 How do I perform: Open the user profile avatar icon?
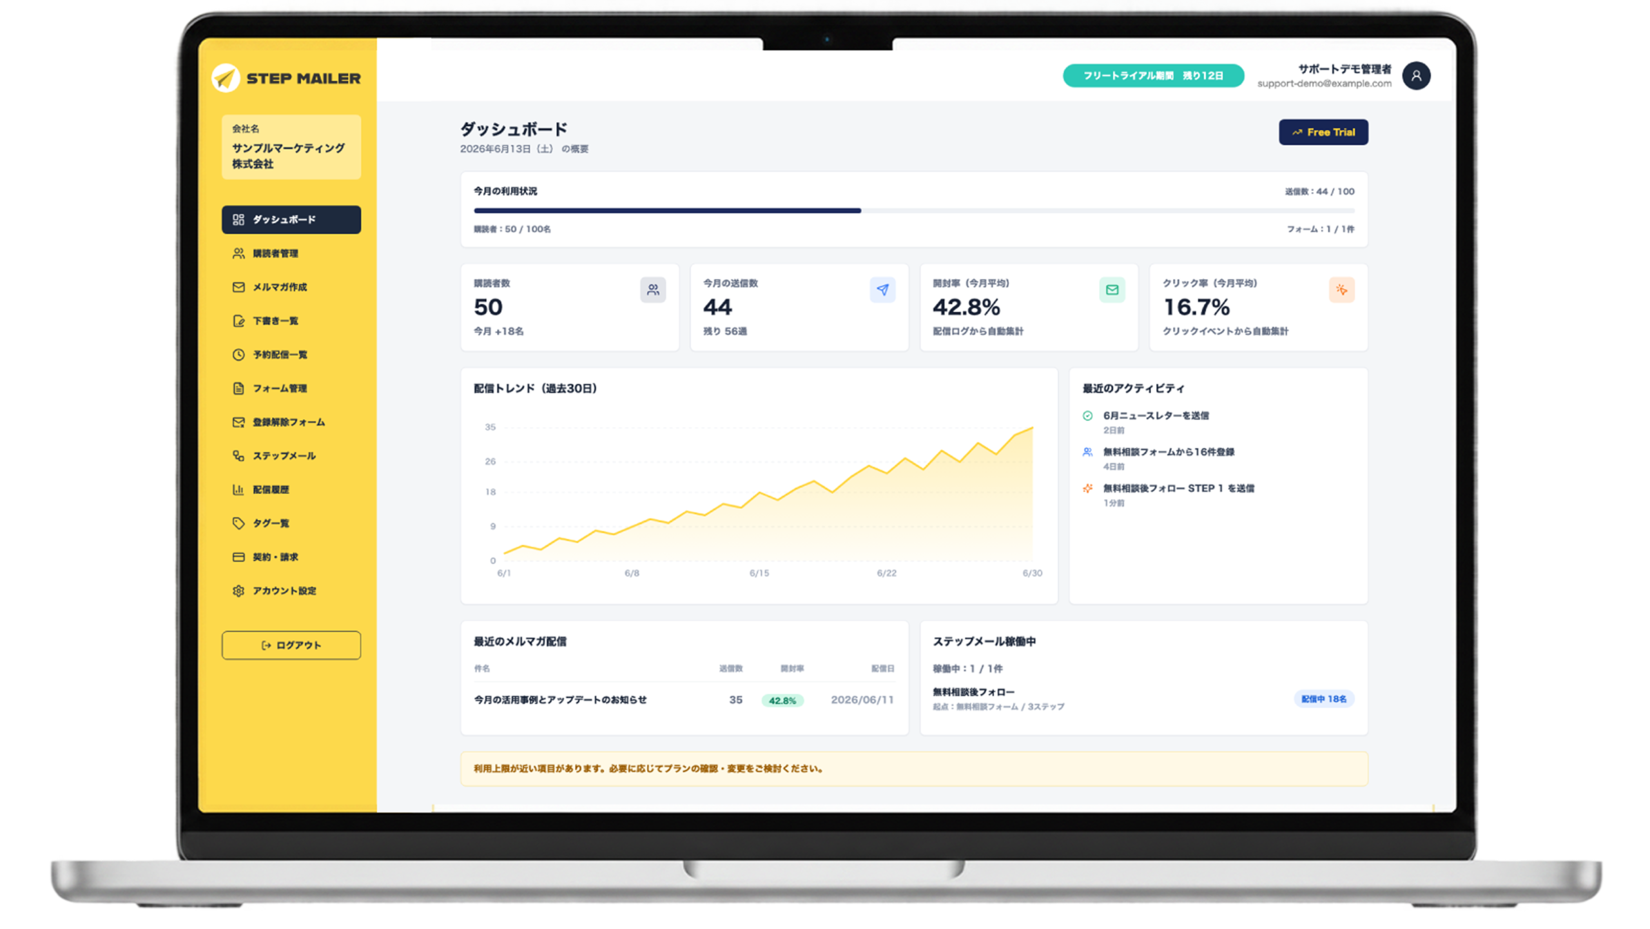pos(1416,76)
